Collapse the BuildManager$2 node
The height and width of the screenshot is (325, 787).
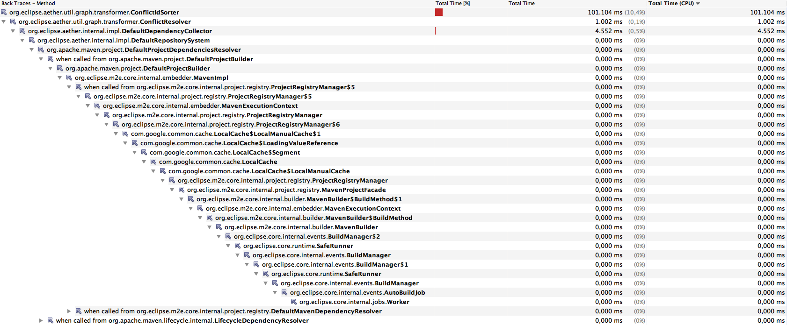[x=219, y=236]
